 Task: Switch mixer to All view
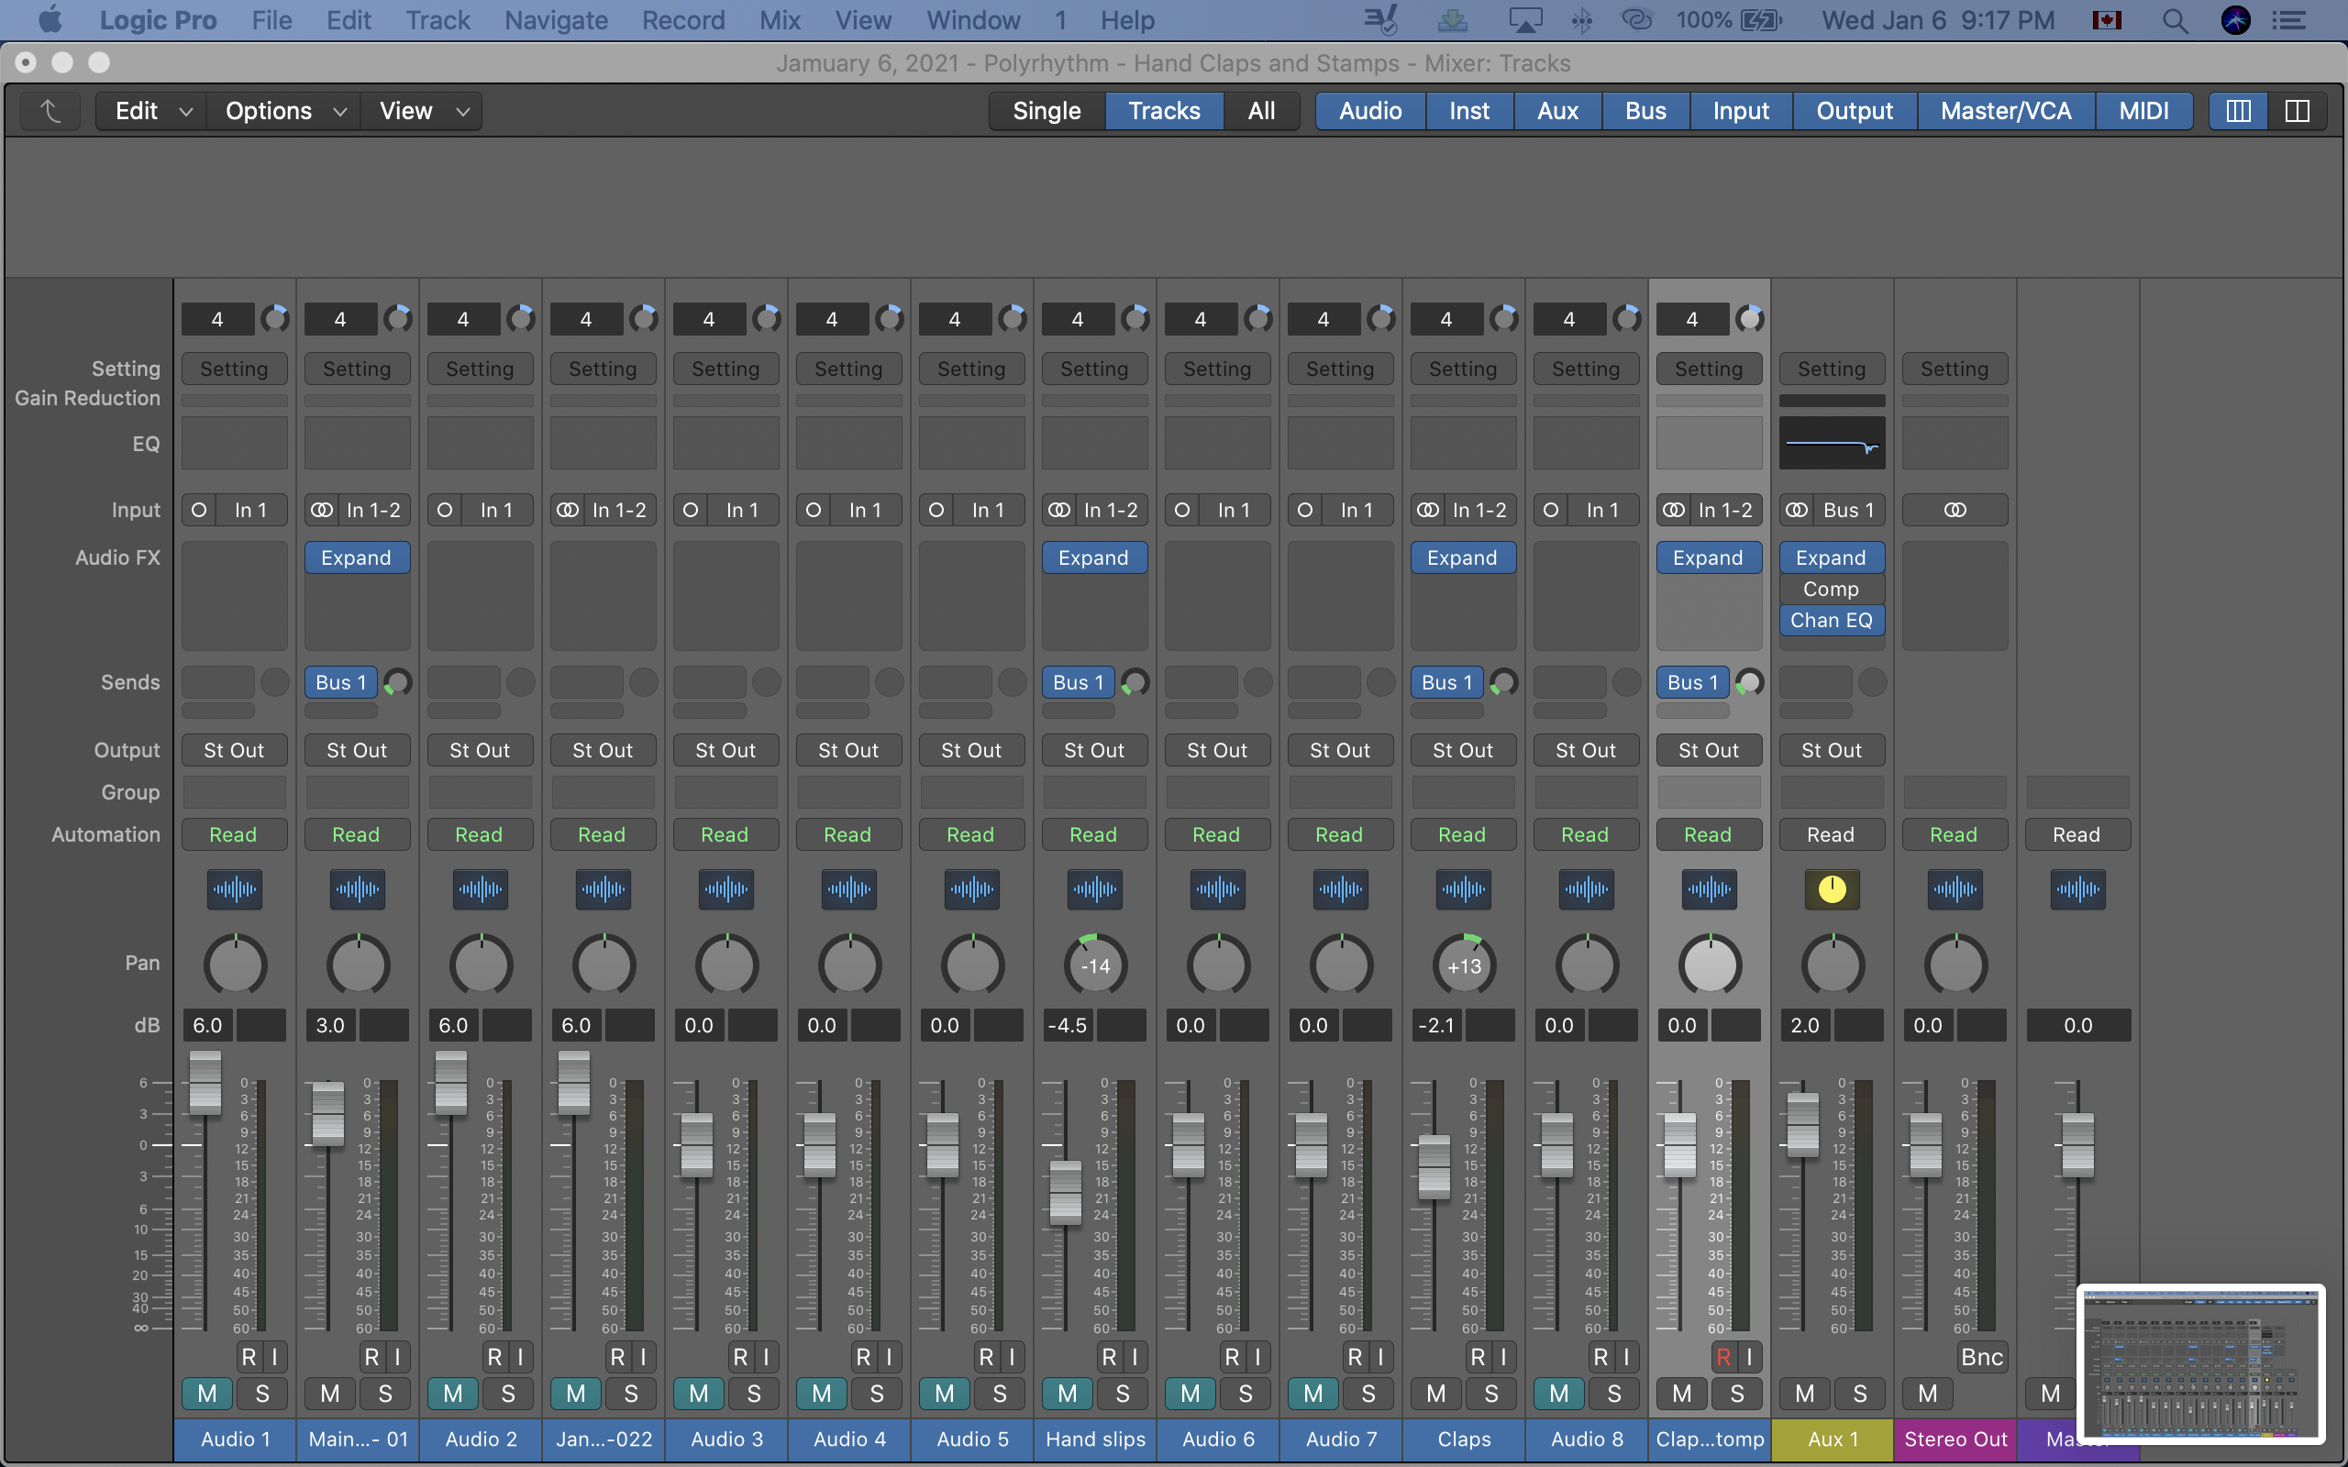click(x=1261, y=111)
